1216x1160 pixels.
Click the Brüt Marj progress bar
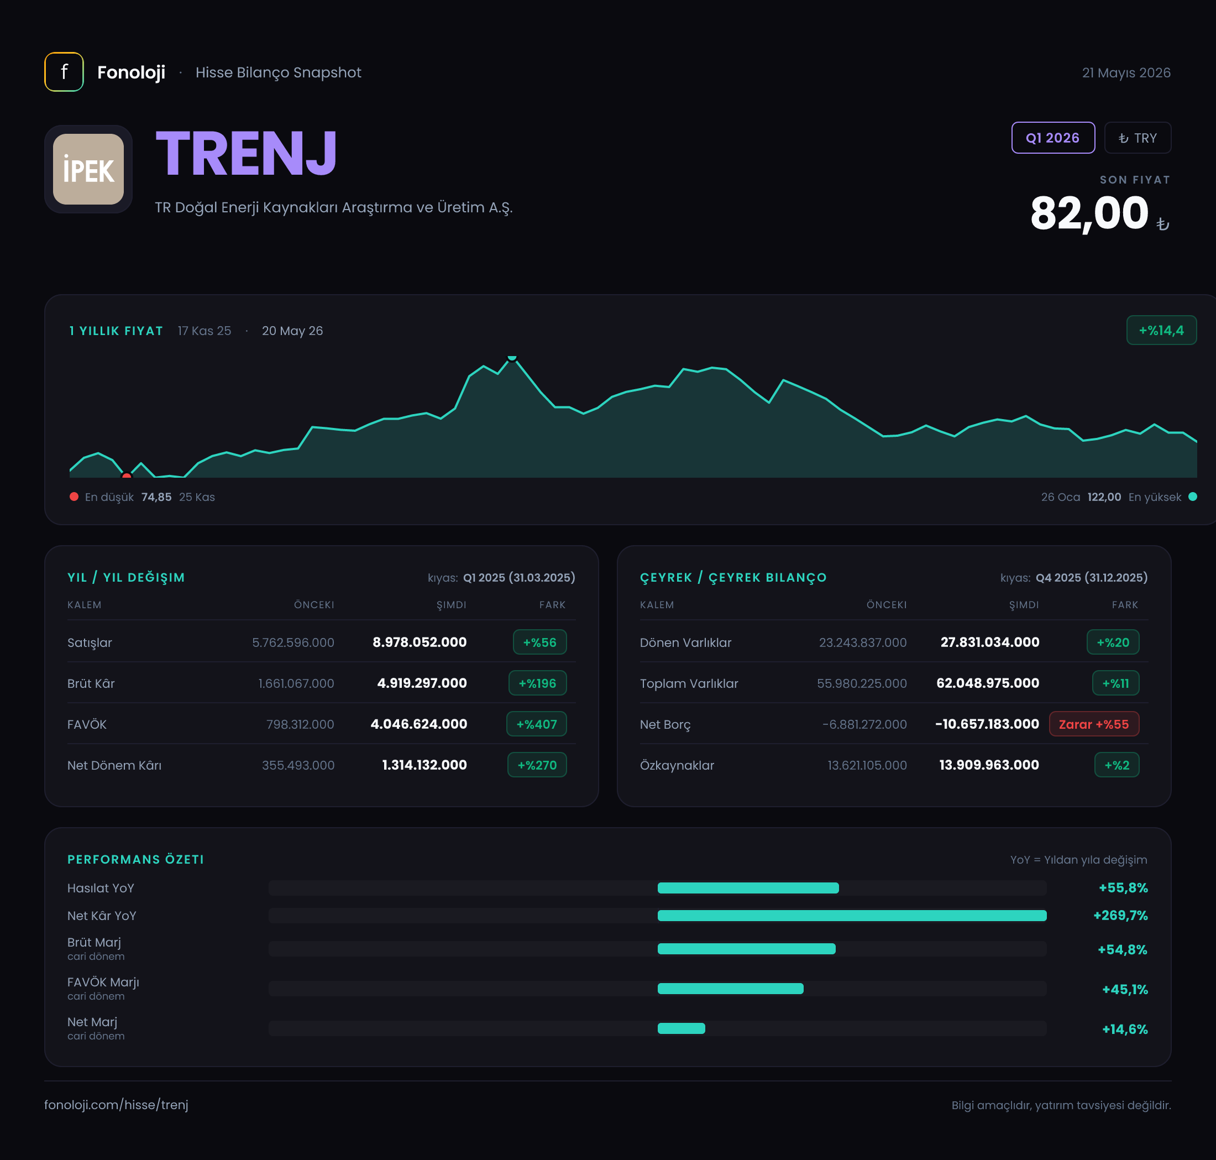click(657, 949)
